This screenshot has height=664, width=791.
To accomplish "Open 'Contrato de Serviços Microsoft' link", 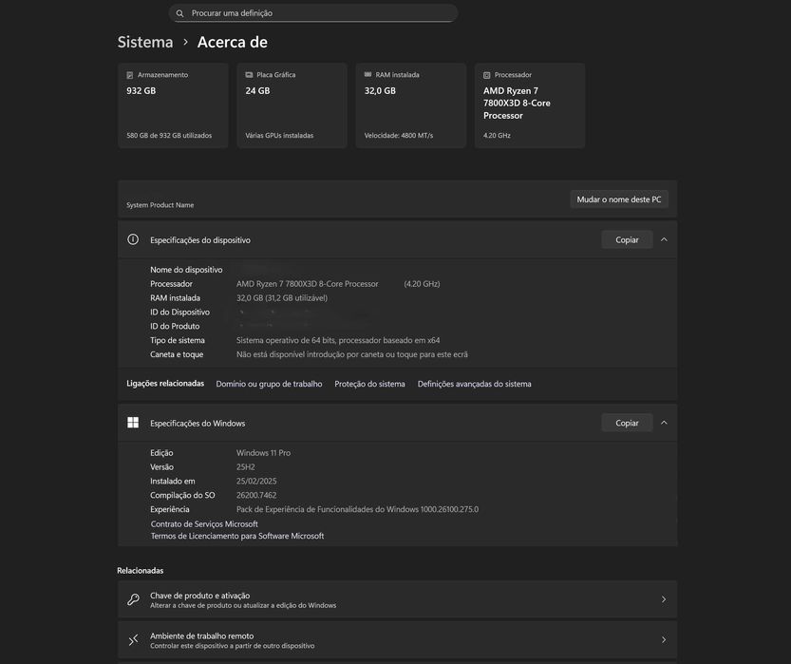I will pyautogui.click(x=204, y=524).
